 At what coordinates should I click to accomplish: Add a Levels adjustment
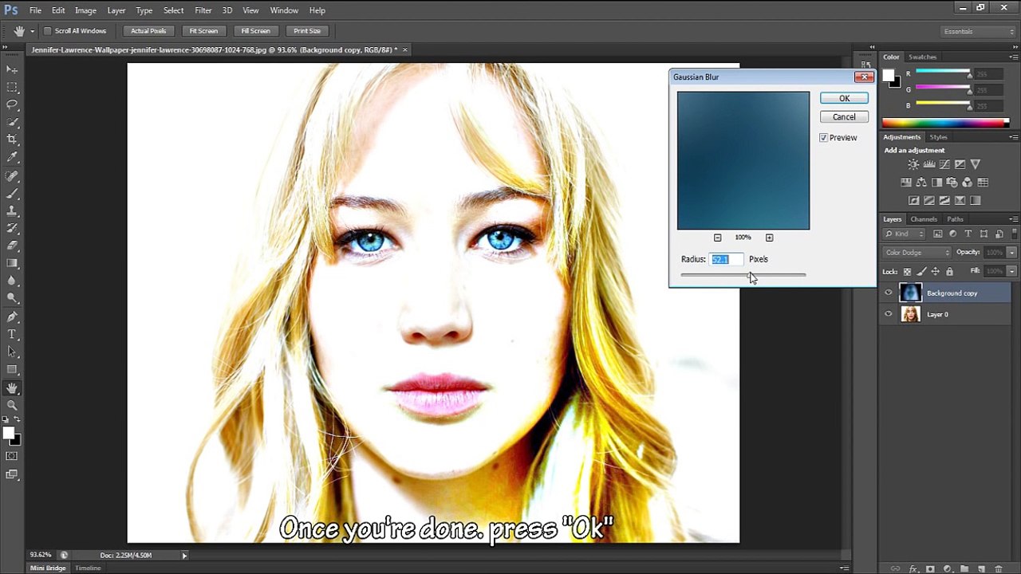click(x=929, y=164)
